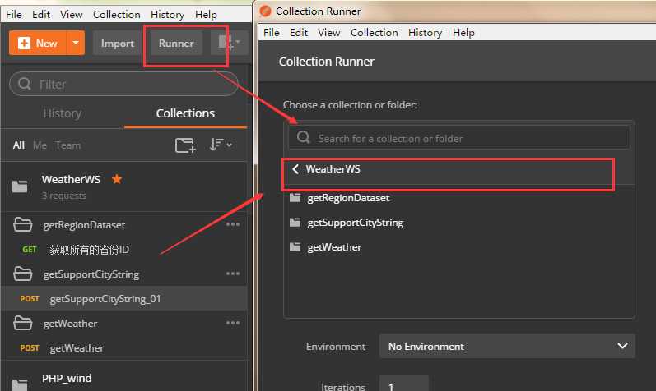Open the View menu in Collection Runner window
656x391 pixels.
tap(329, 33)
